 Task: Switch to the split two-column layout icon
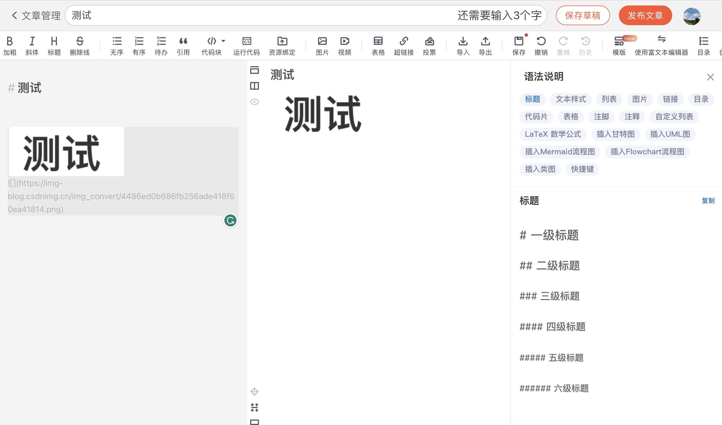coord(255,86)
